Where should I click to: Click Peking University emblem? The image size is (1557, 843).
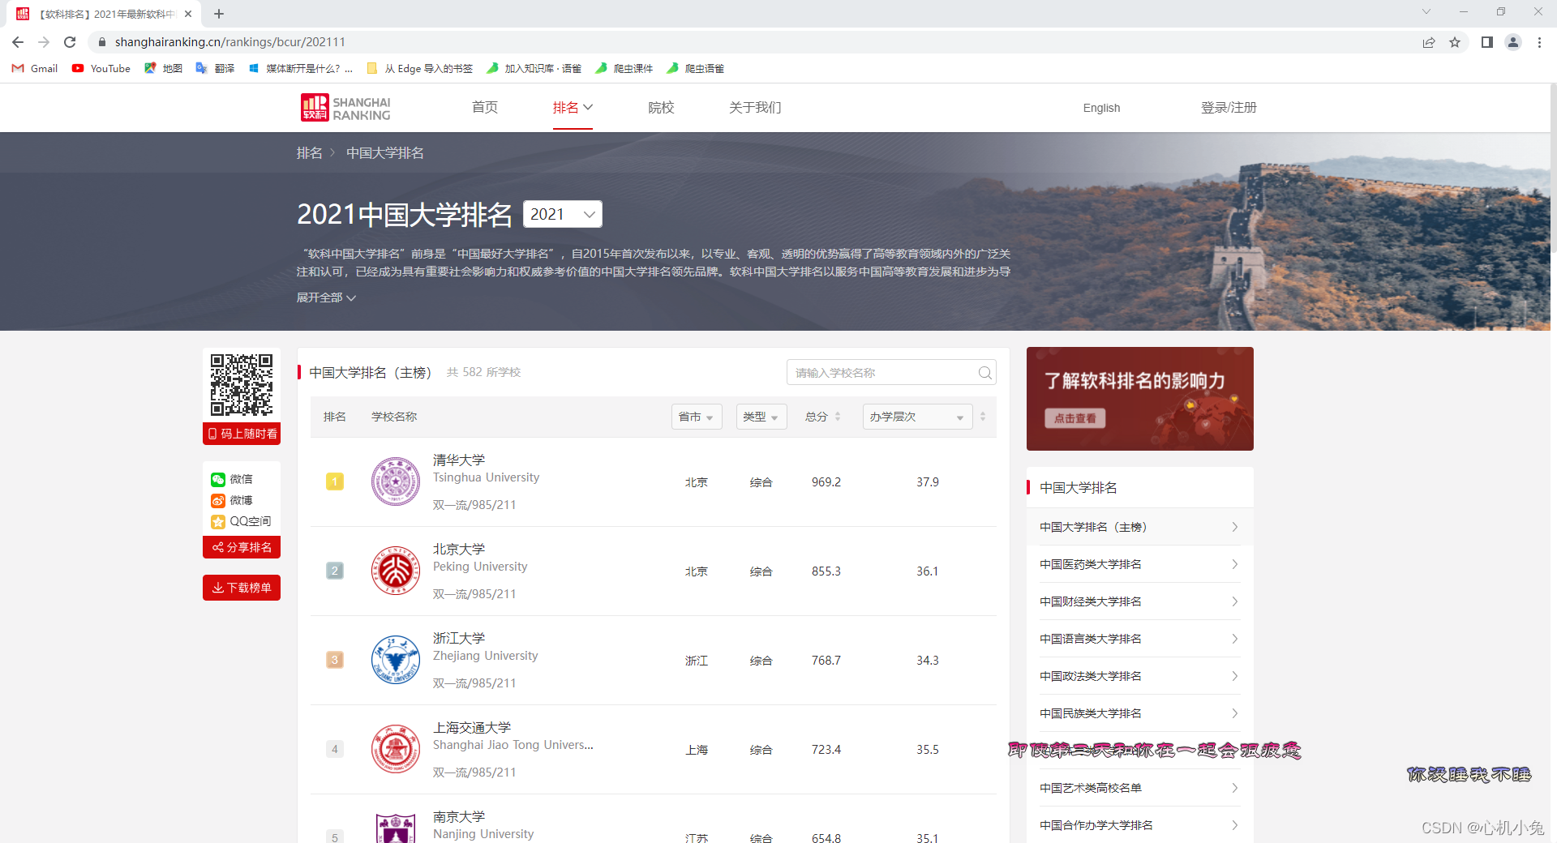pos(396,571)
